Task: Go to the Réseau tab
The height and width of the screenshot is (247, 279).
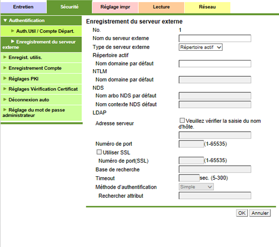Action: pos(207,7)
